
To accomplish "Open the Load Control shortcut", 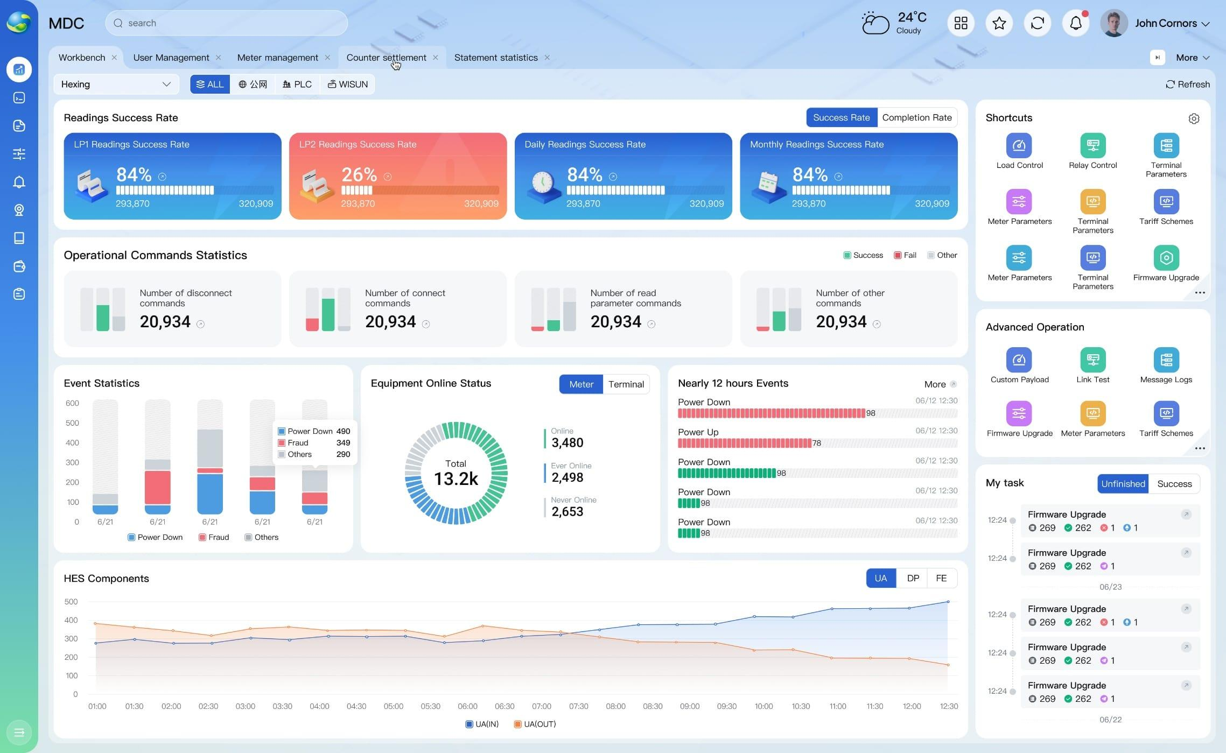I will pyautogui.click(x=1019, y=146).
